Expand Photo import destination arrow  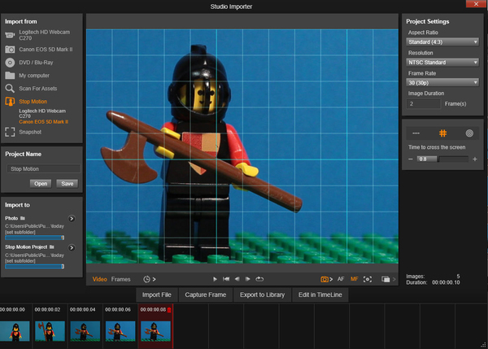point(72,219)
